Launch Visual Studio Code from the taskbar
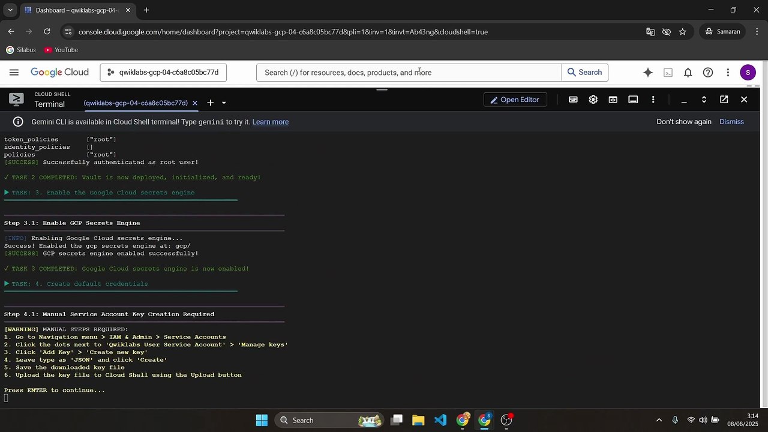The image size is (768, 432). (440, 420)
